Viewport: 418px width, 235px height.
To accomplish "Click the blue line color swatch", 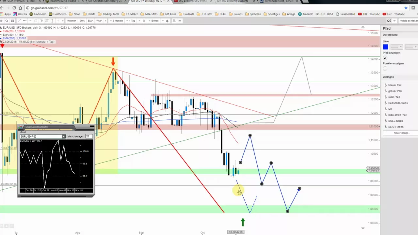I will (385, 47).
